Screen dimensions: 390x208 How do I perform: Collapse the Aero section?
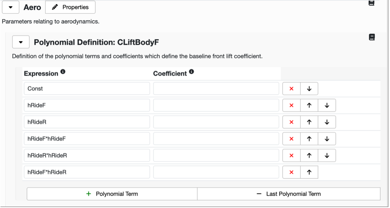(11, 7)
